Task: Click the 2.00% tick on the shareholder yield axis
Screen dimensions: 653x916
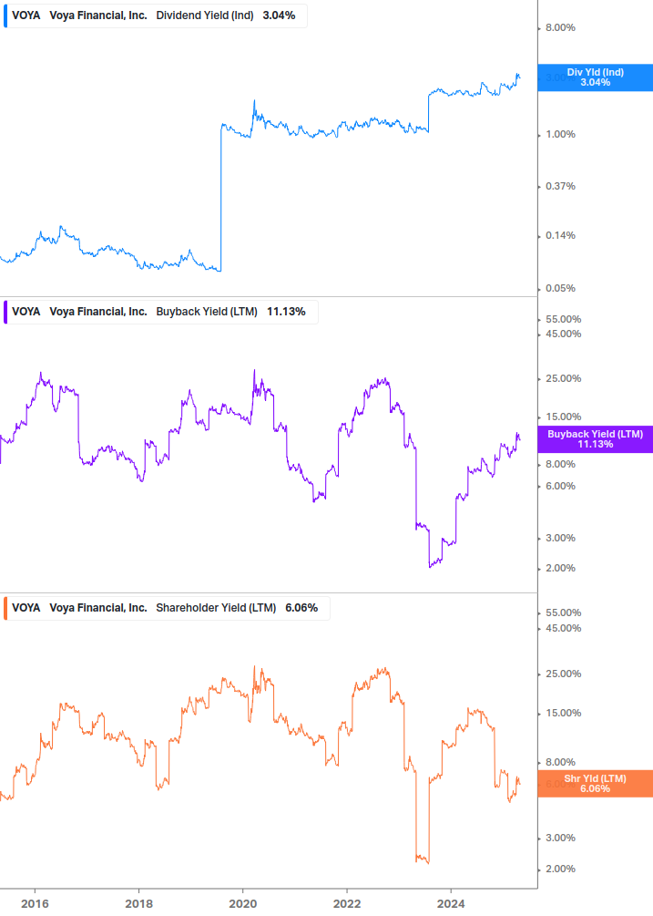Action: pos(560,869)
